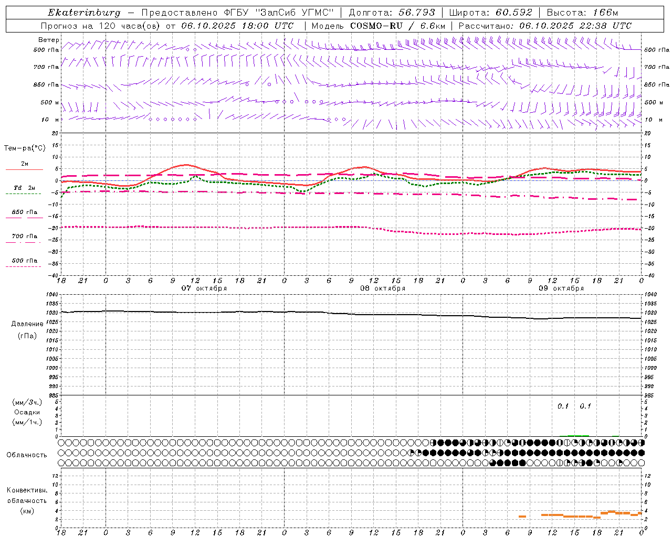Click the Ветер panel label
Screen dimensions: 672x537
point(49,40)
